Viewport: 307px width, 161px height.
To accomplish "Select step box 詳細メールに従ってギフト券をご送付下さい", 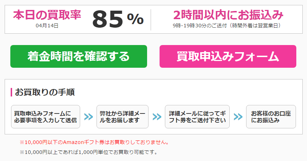I will (x=197, y=117).
